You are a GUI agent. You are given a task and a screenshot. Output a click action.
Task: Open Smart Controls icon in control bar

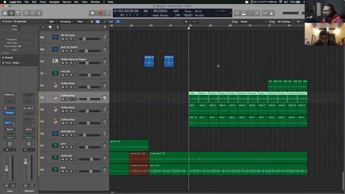pyautogui.click(x=26, y=13)
